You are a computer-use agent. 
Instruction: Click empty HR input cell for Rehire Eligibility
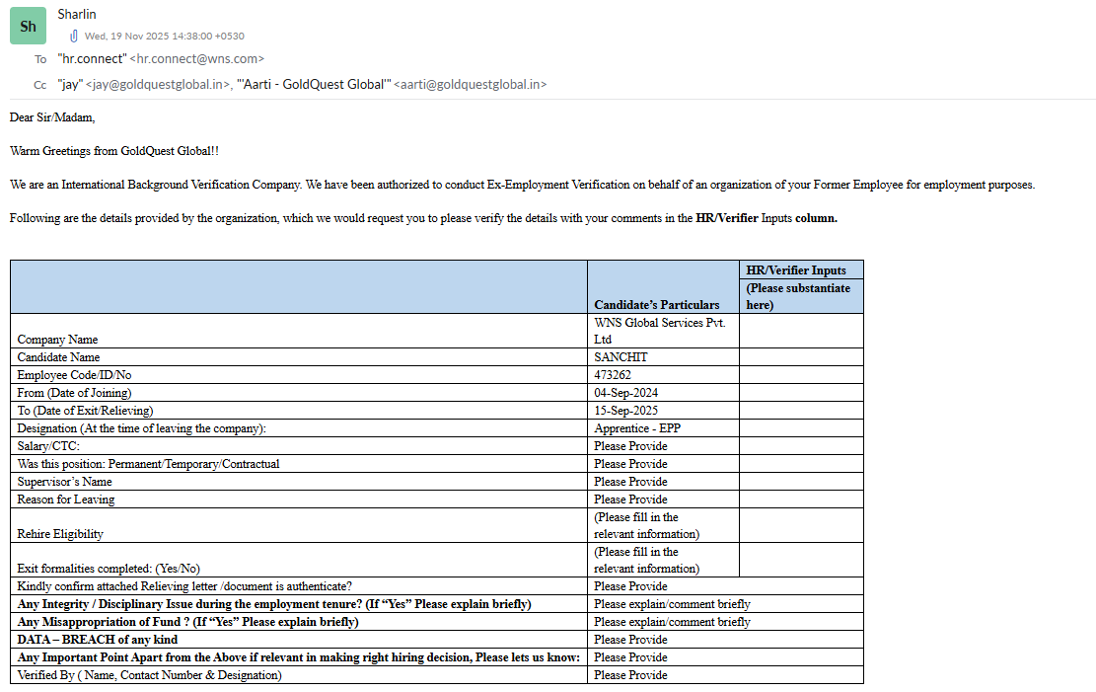click(x=801, y=525)
